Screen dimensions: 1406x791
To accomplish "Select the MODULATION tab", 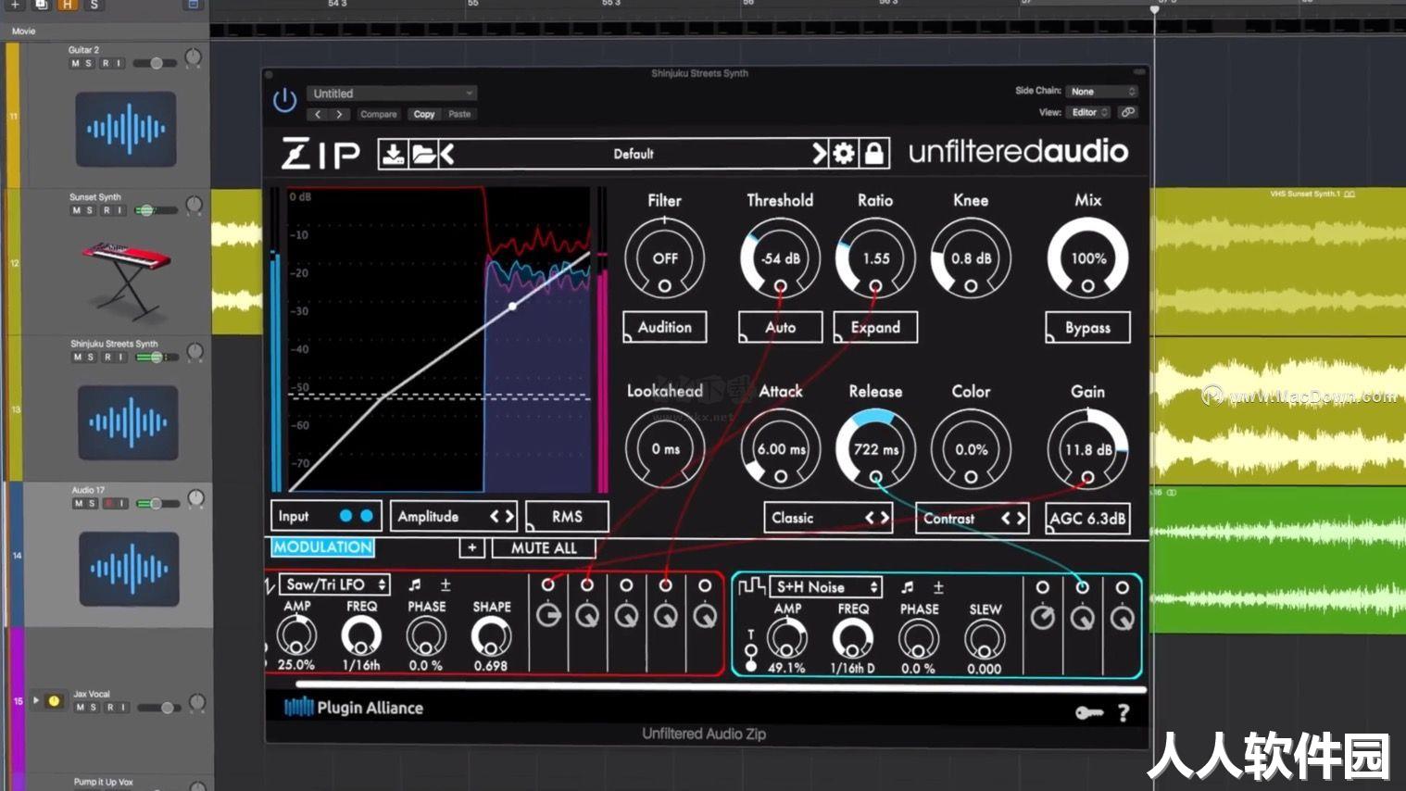I will (x=322, y=547).
